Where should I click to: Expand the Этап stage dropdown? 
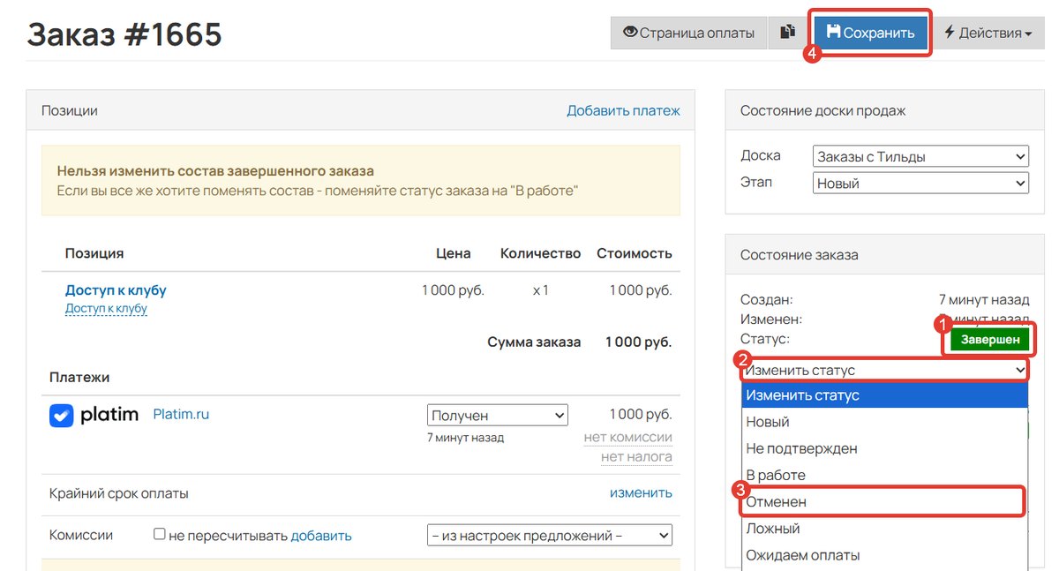pyautogui.click(x=920, y=184)
